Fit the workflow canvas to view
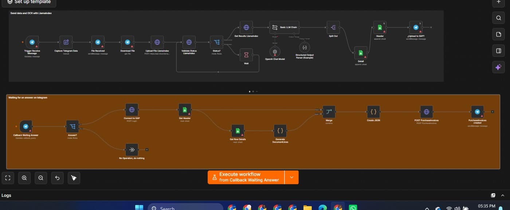Image resolution: width=510 pixels, height=210 pixels. tap(8, 178)
